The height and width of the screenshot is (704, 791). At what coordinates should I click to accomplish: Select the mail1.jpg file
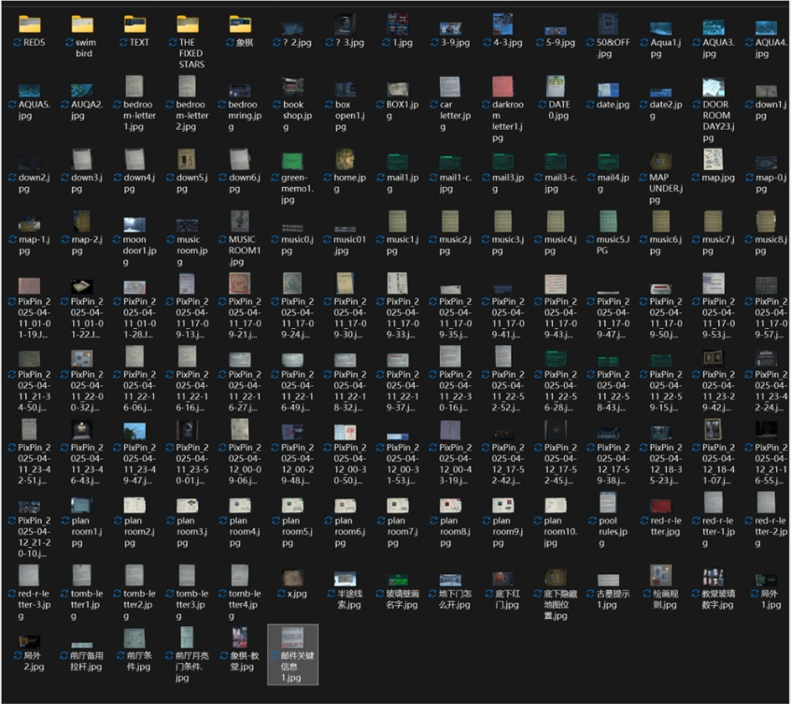click(398, 172)
